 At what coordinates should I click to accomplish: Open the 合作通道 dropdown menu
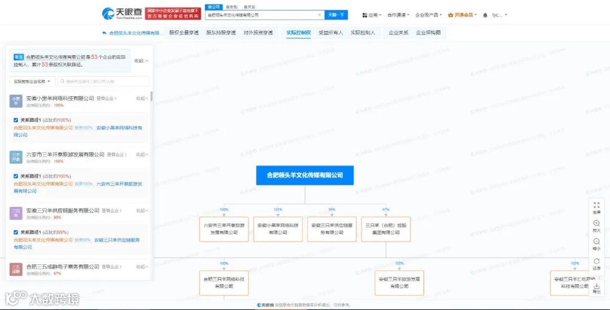398,15
